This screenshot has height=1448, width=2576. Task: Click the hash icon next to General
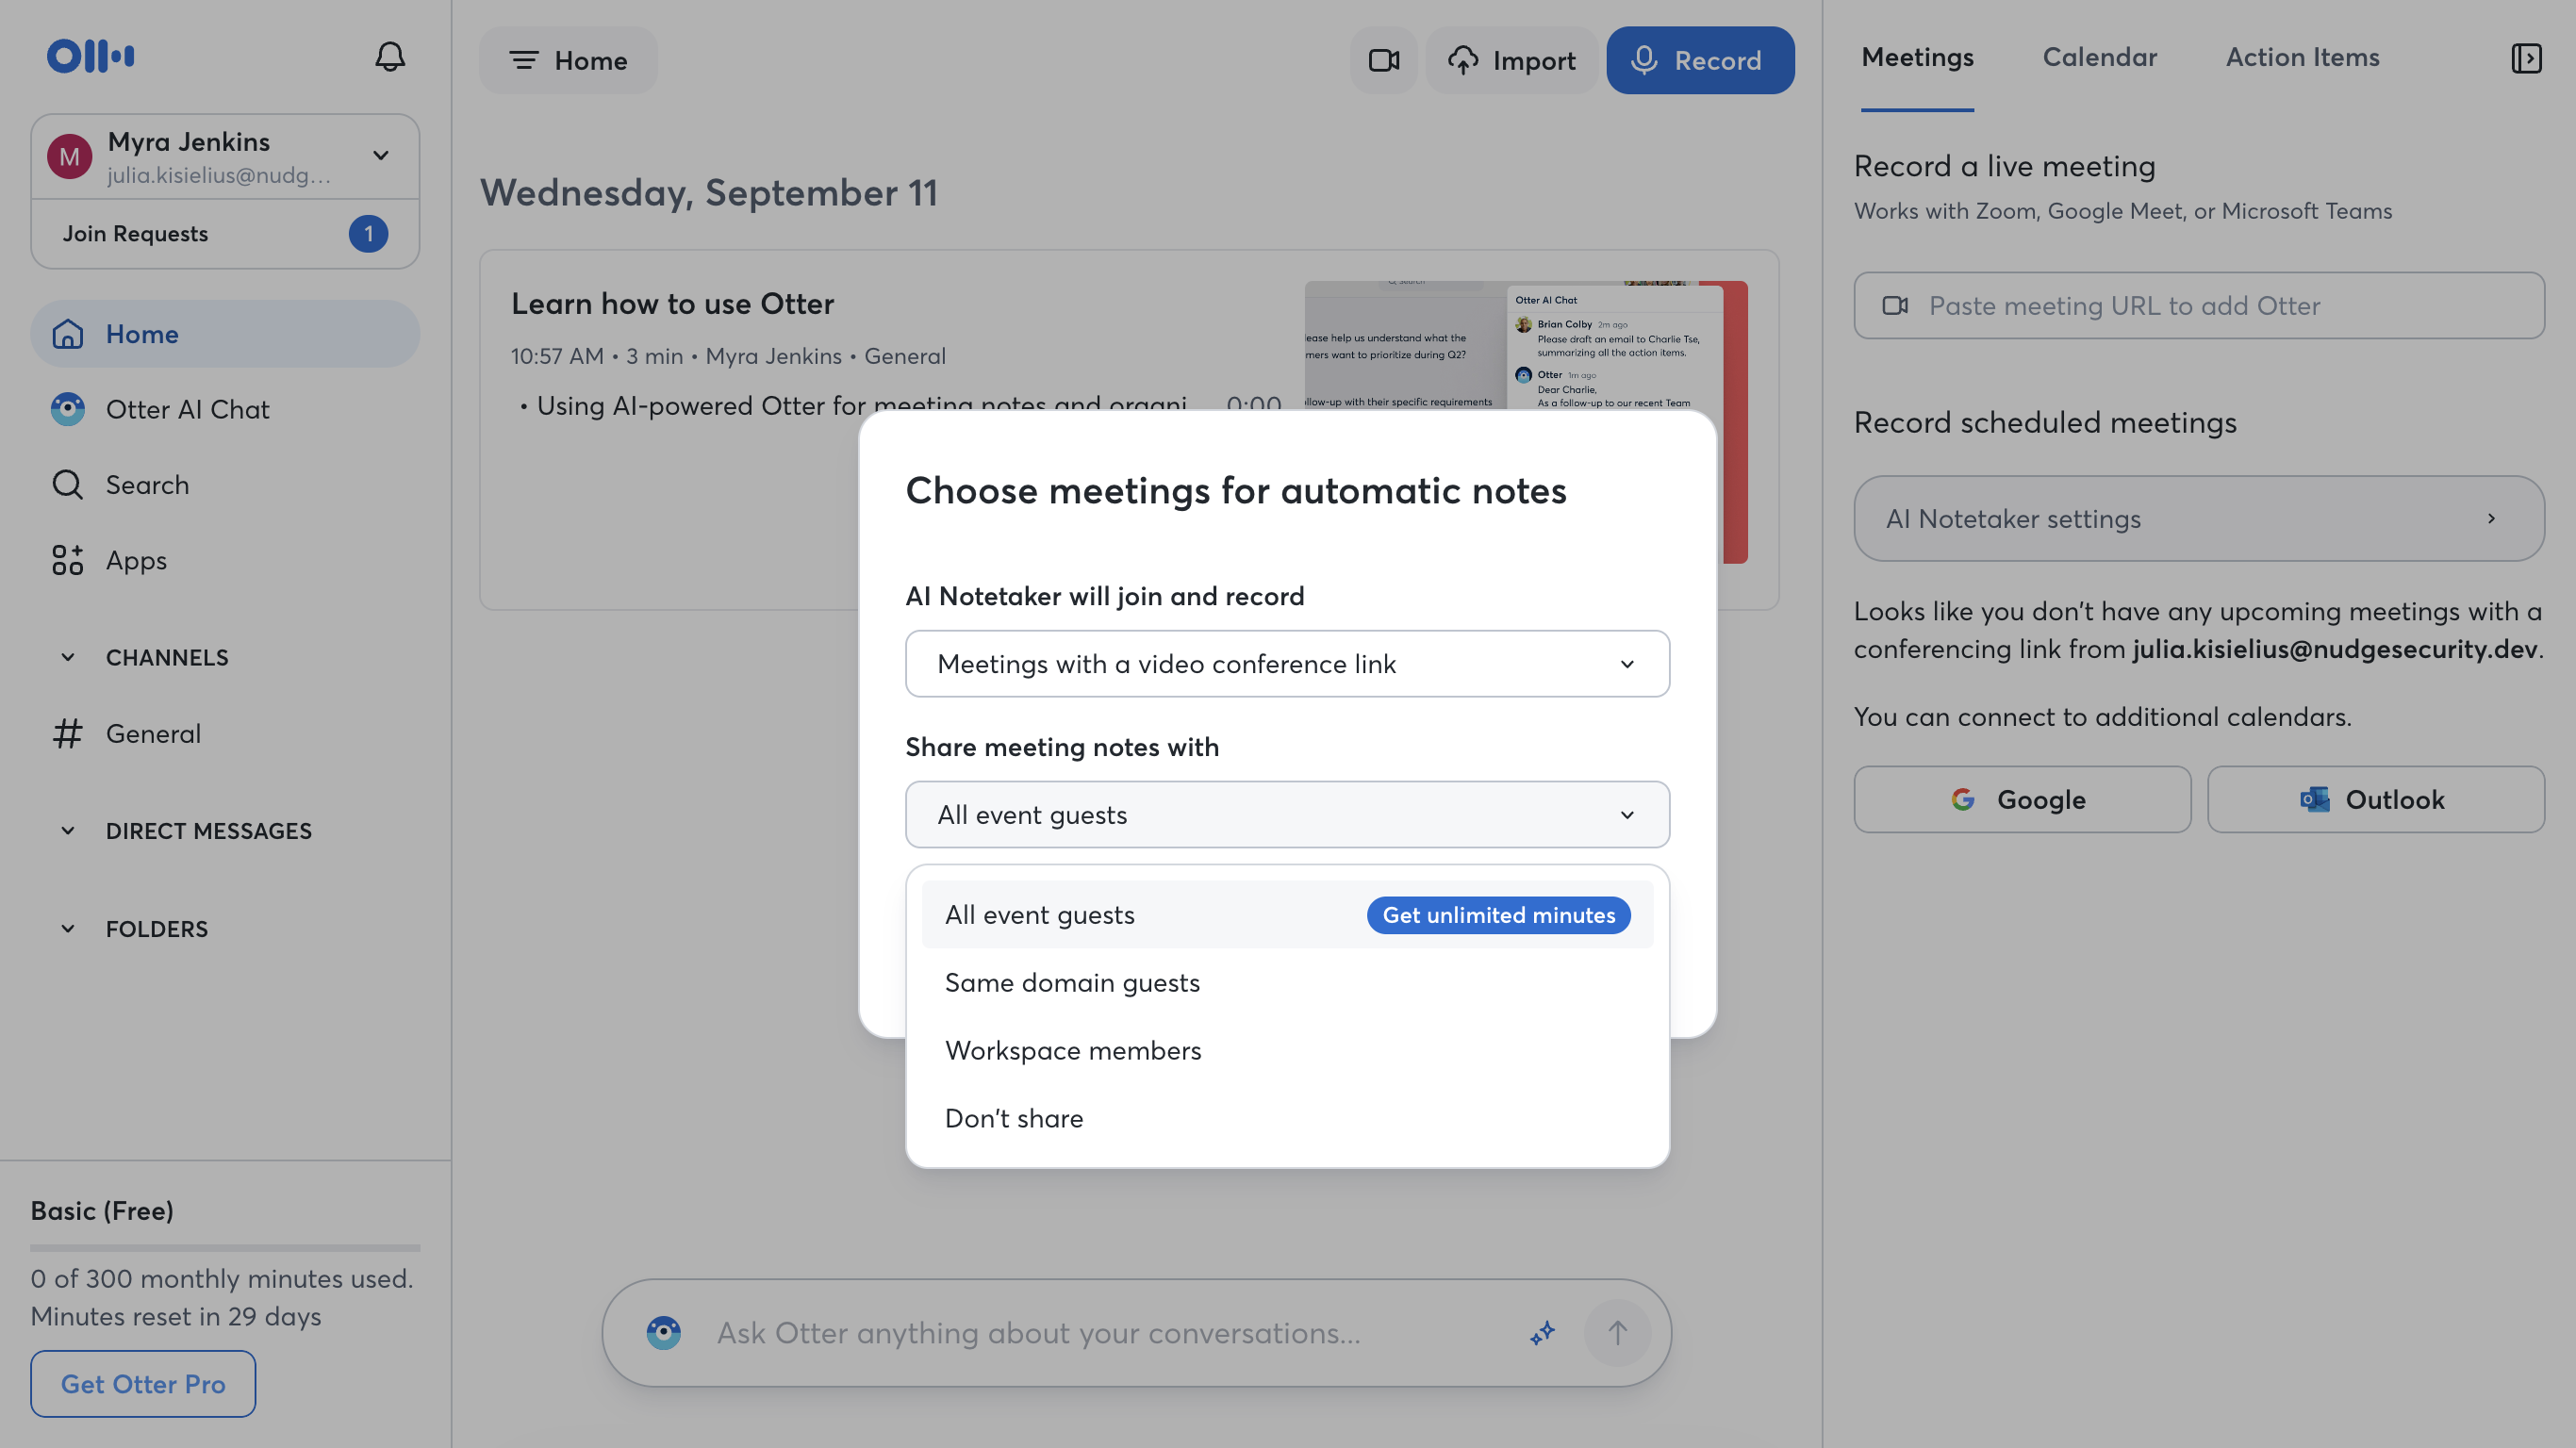coord(68,733)
